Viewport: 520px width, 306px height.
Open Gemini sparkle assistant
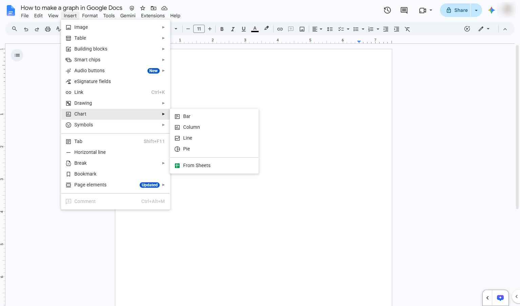[x=492, y=10]
